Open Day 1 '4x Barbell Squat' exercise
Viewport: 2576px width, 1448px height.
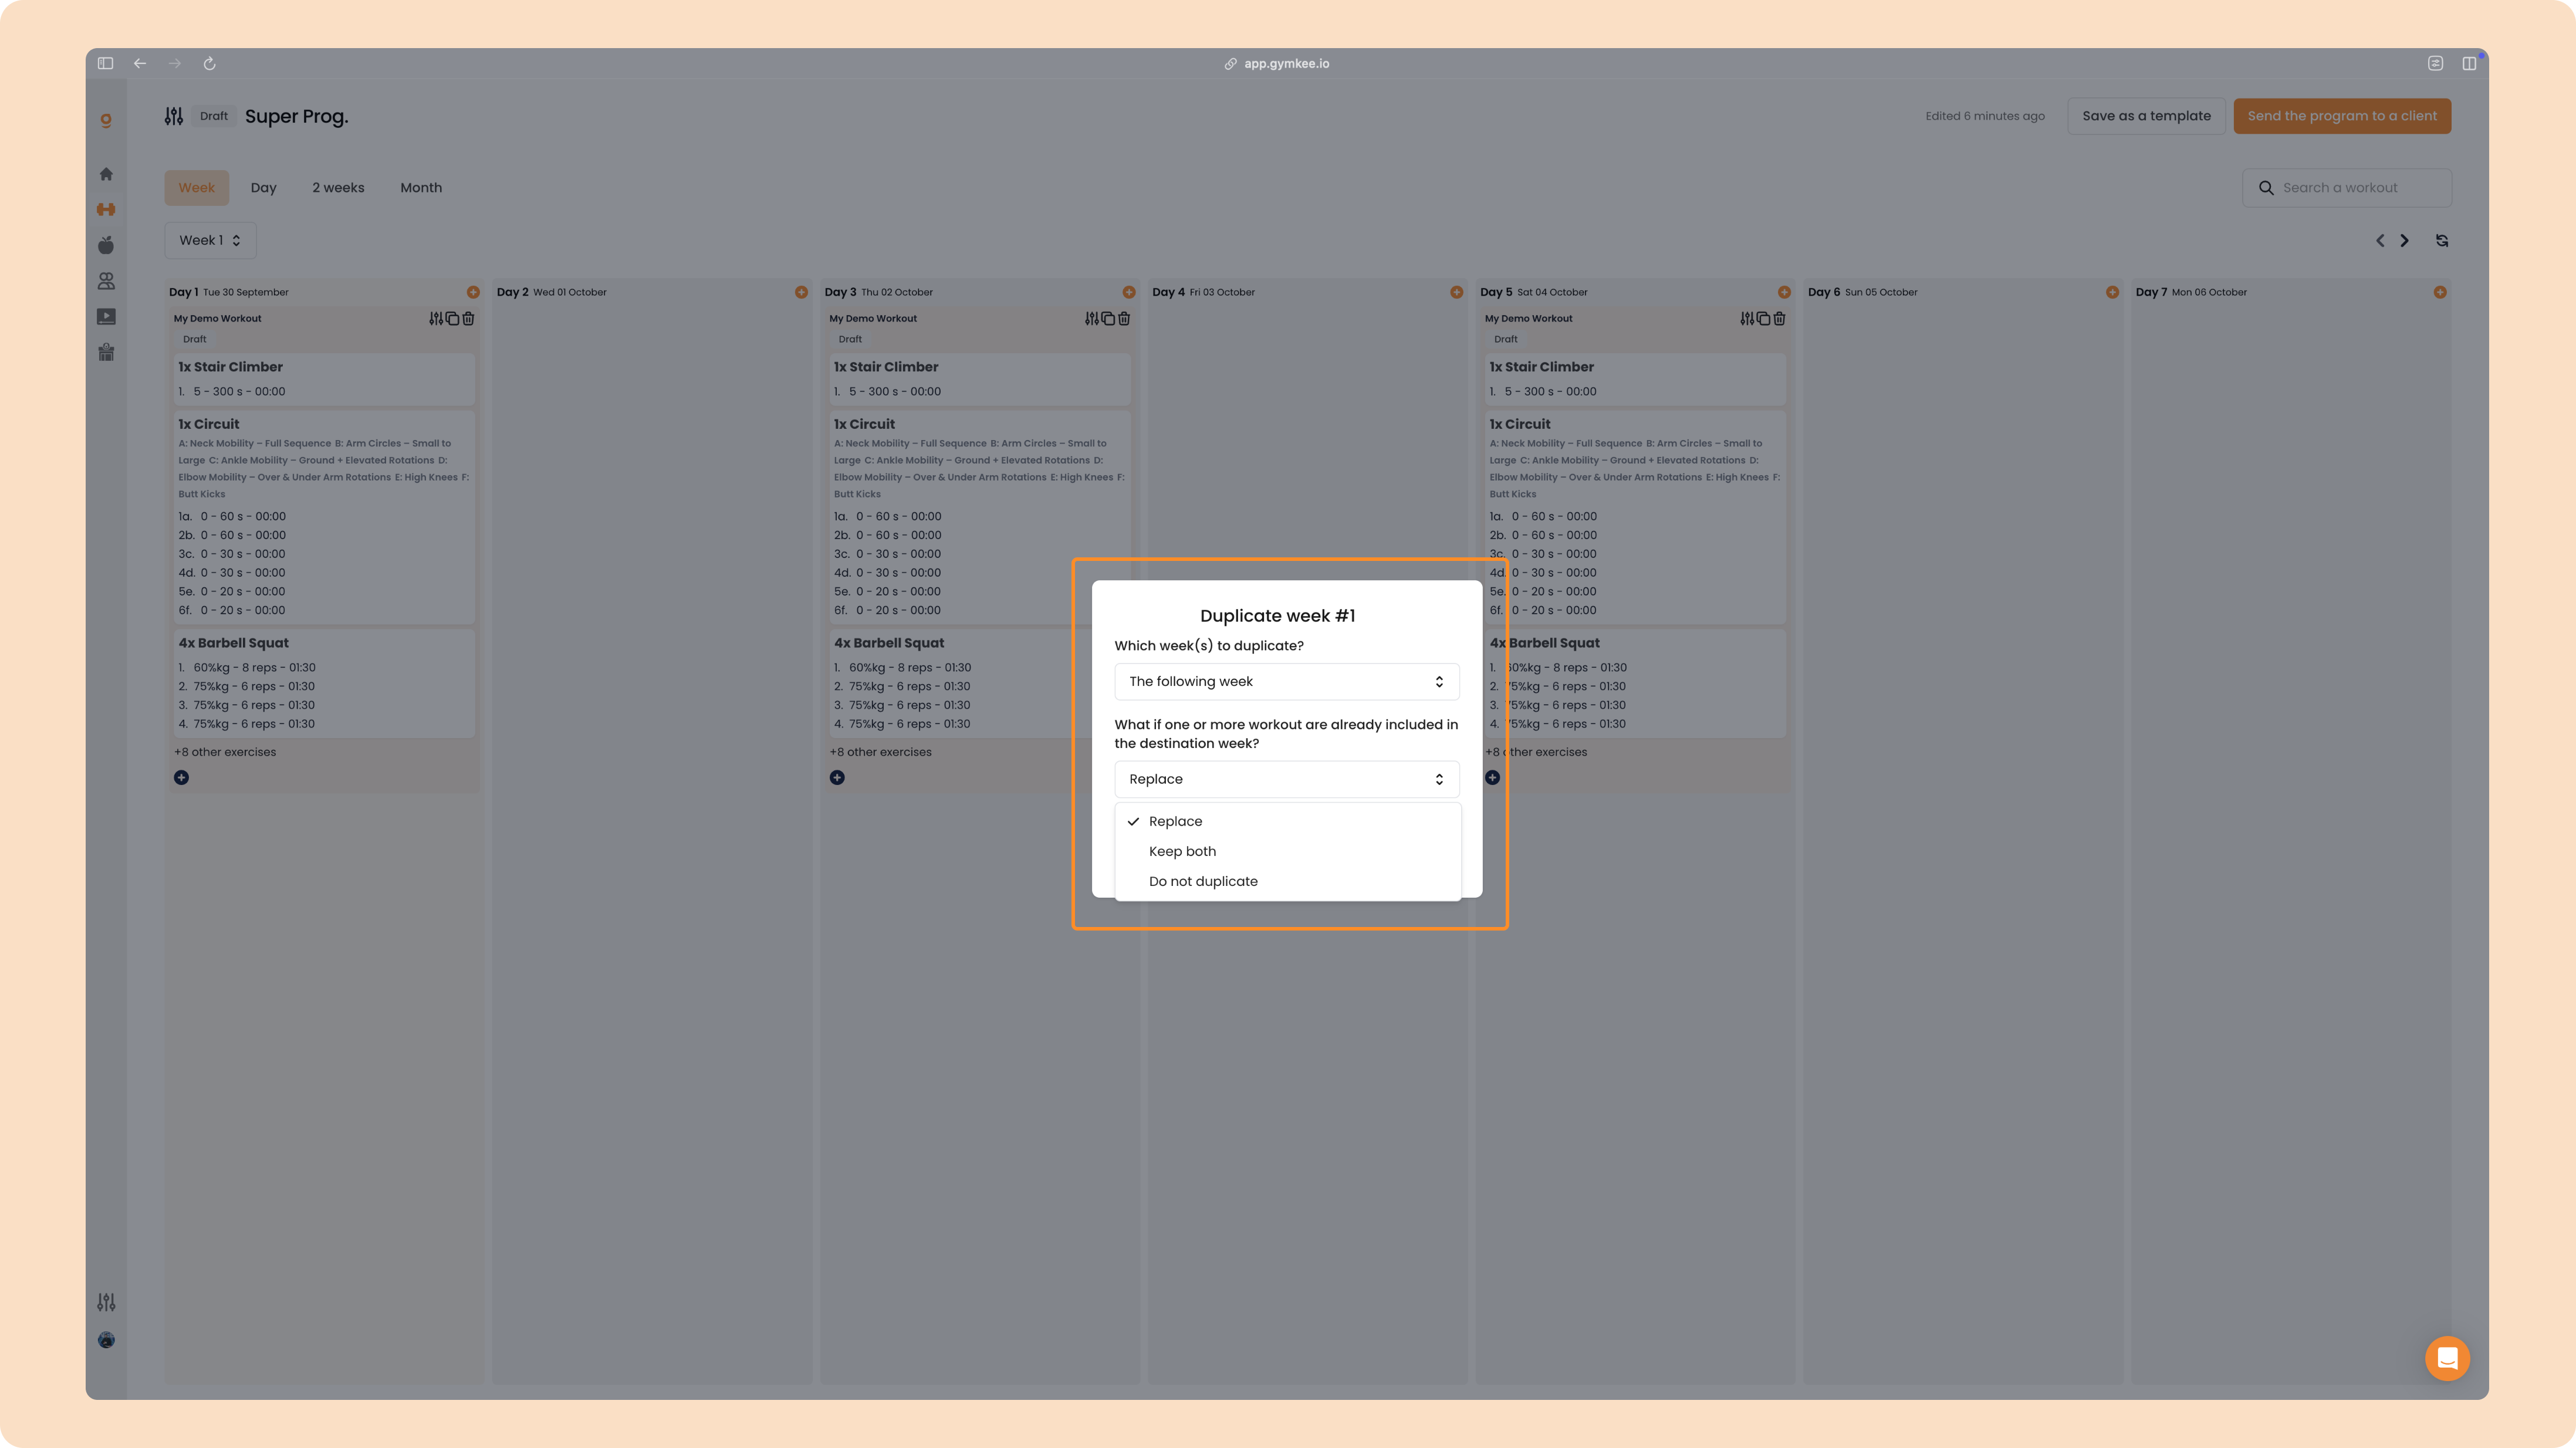pyautogui.click(x=324, y=683)
